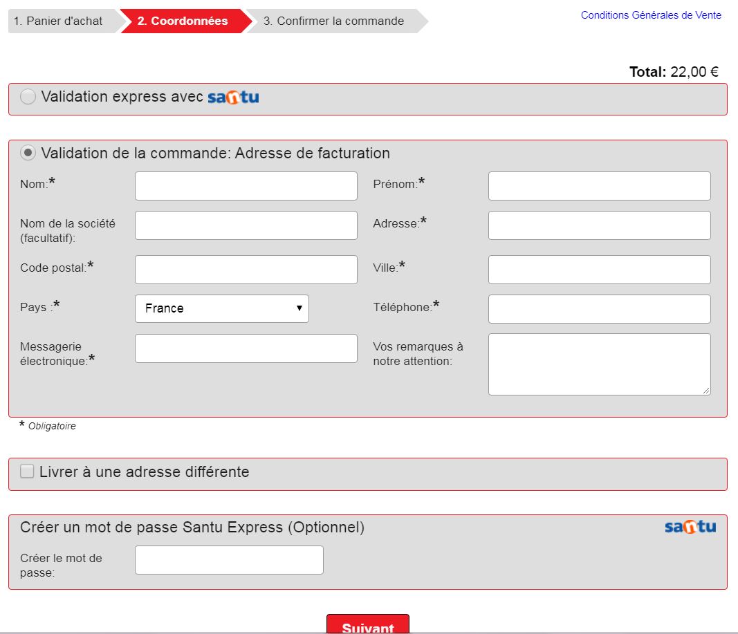Open the Pays country dropdown
Viewport: 738px width, 634px height.
[x=222, y=308]
